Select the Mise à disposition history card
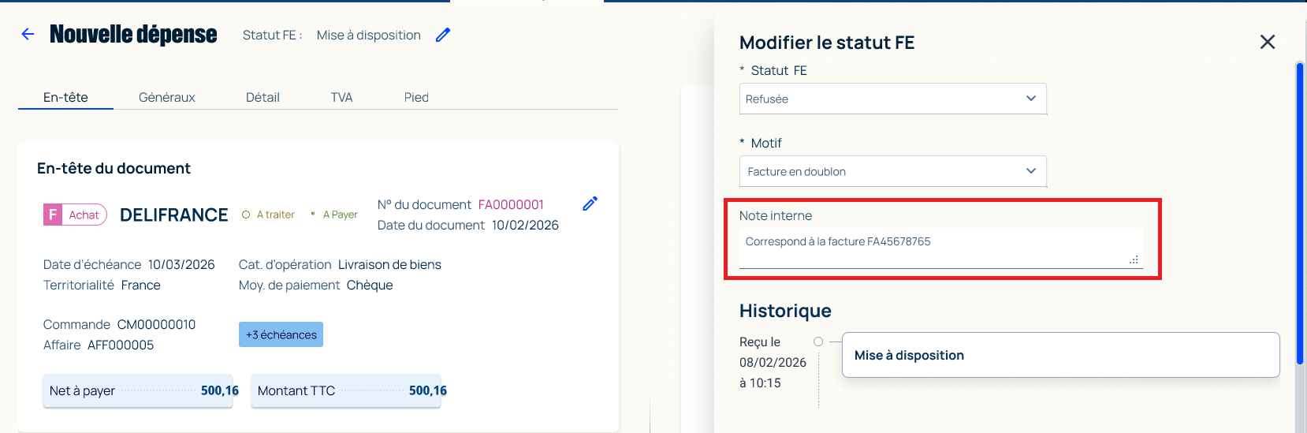This screenshot has width=1307, height=433. click(1060, 355)
